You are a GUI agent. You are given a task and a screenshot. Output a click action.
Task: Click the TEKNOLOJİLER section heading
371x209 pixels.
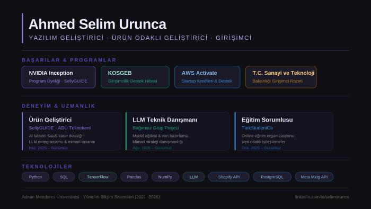point(47,167)
